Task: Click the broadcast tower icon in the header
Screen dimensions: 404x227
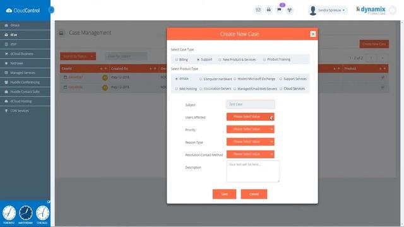Action: click(x=290, y=10)
